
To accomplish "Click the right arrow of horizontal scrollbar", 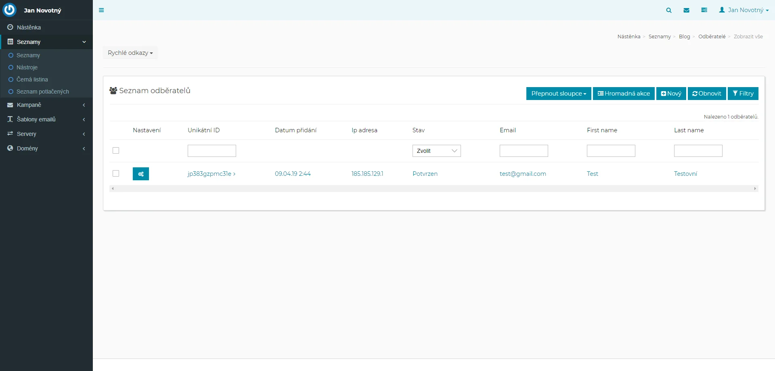I will tap(755, 189).
